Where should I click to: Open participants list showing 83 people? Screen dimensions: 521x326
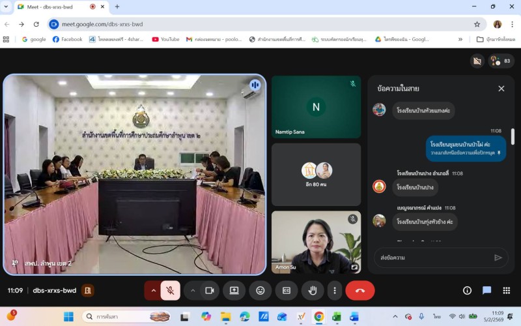pyautogui.click(x=501, y=61)
